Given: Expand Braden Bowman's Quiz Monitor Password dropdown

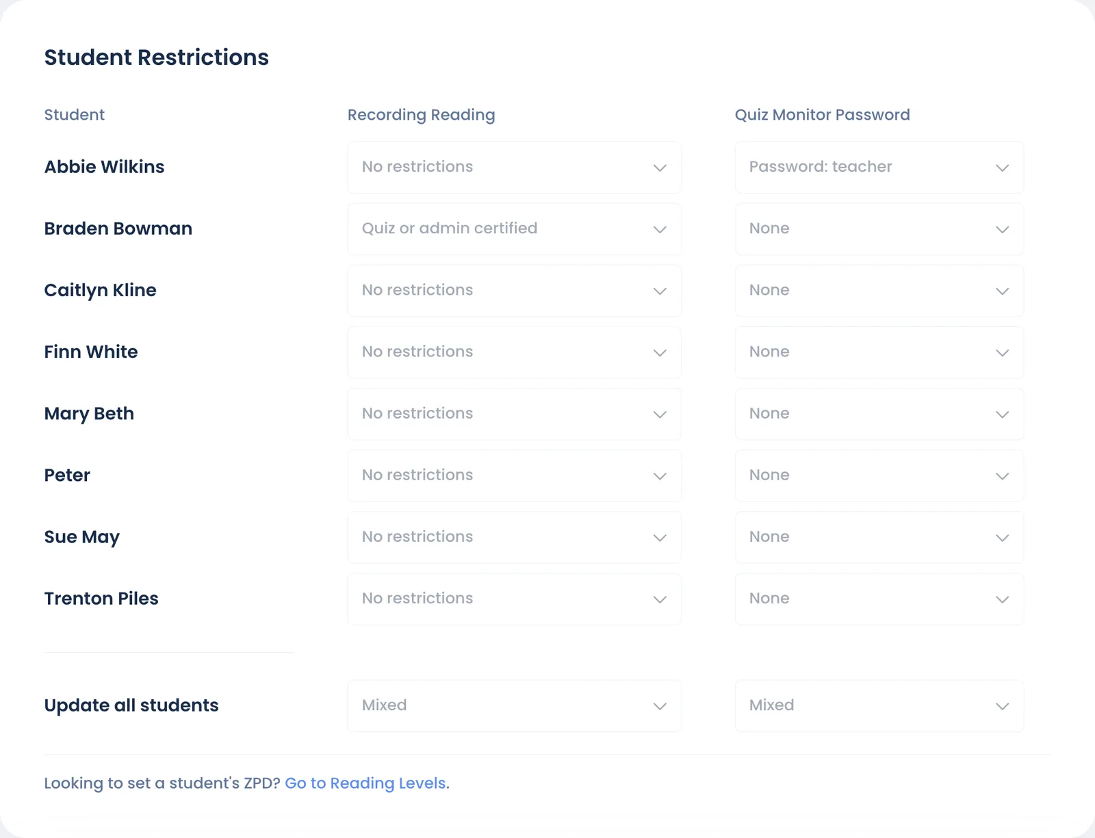Looking at the screenshot, I should pyautogui.click(x=879, y=229).
